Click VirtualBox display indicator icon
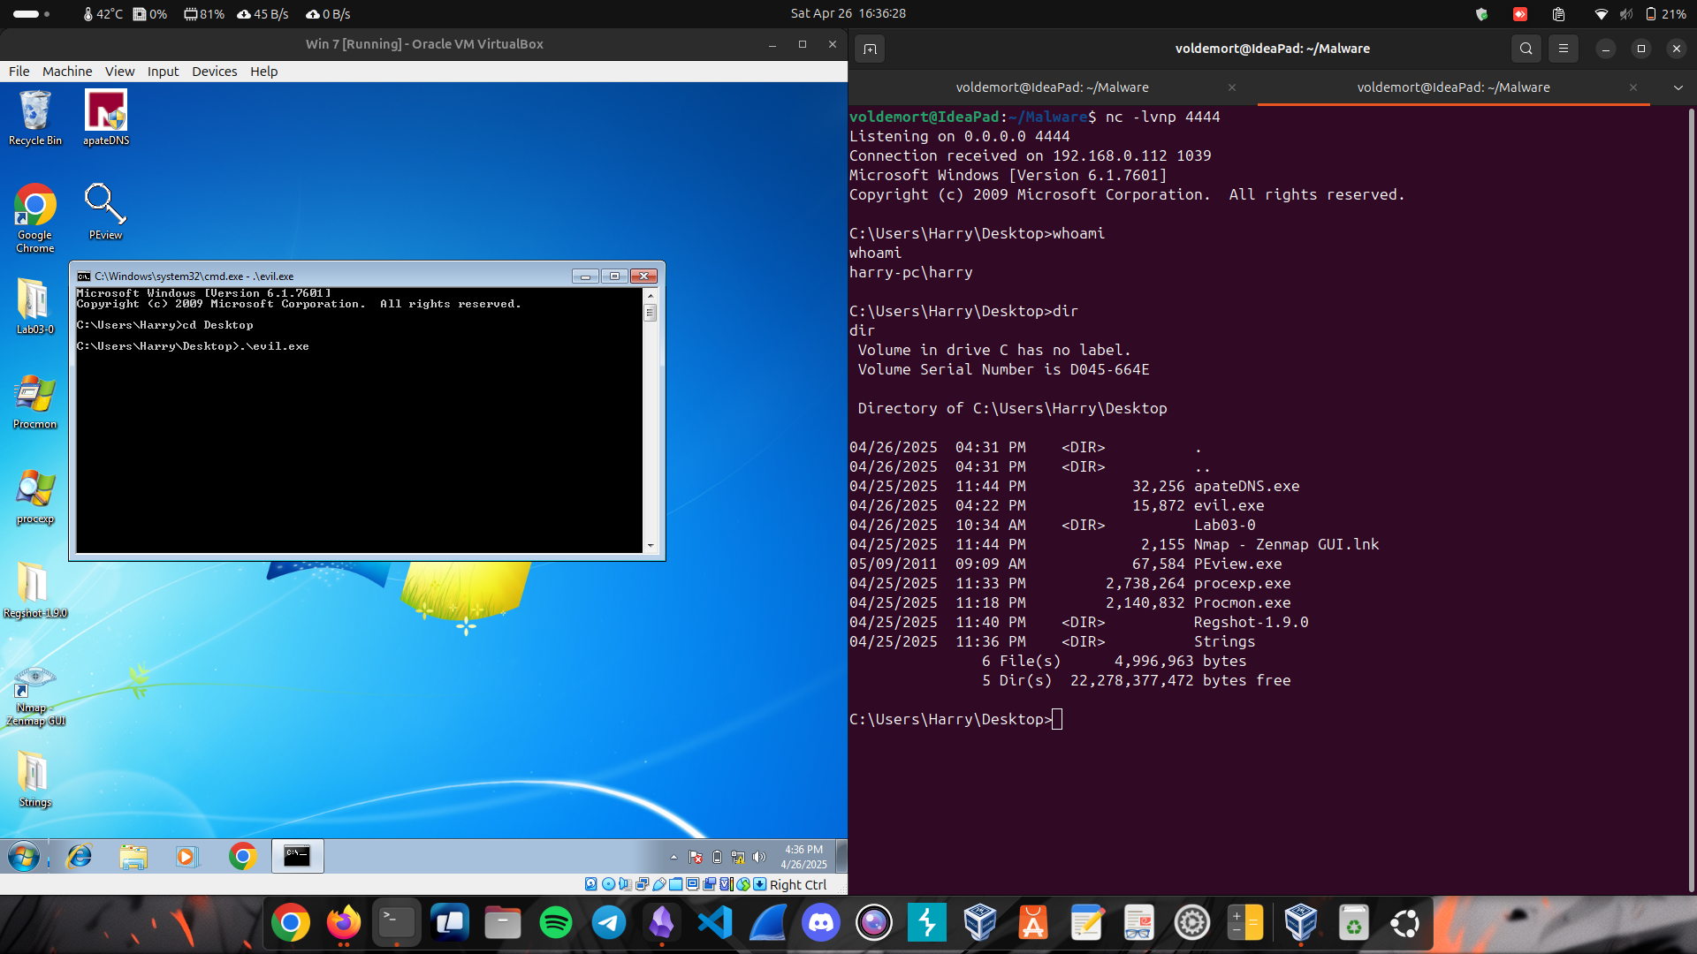Image resolution: width=1697 pixels, height=954 pixels. (x=693, y=884)
